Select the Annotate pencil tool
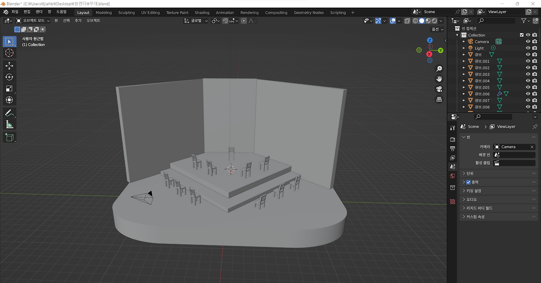 tap(9, 113)
